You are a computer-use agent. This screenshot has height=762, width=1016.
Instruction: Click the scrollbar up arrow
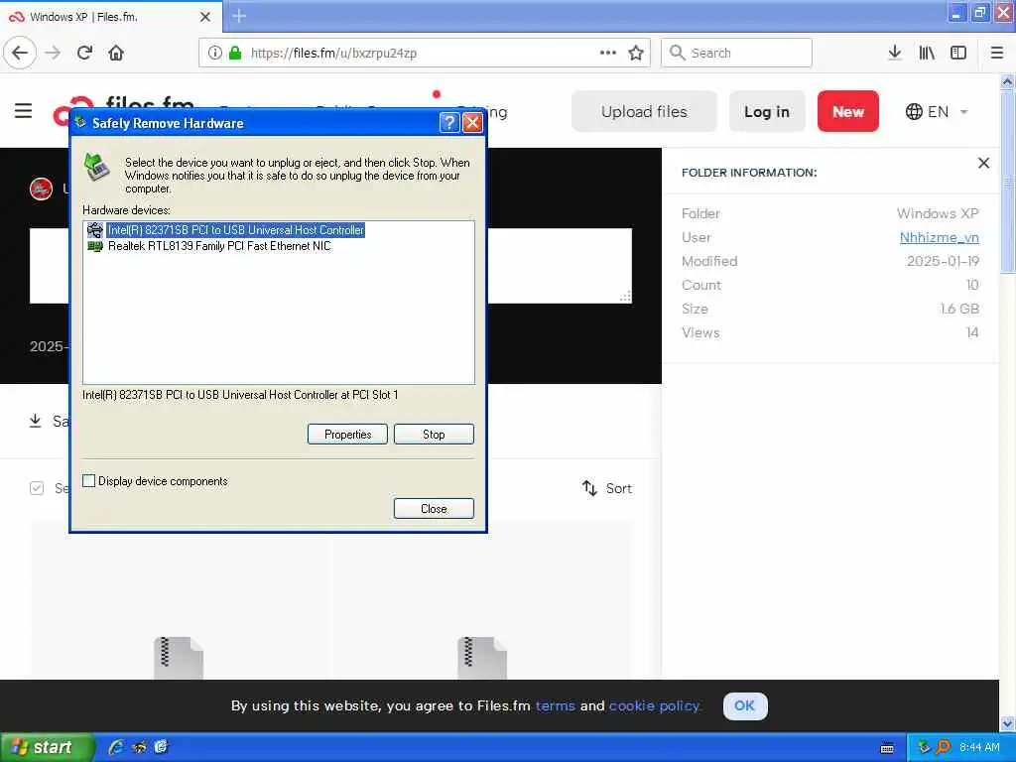(x=1007, y=81)
